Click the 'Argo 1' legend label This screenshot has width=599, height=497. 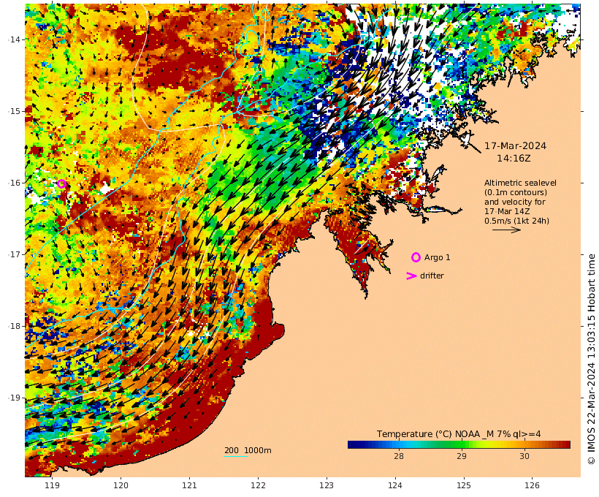point(437,258)
